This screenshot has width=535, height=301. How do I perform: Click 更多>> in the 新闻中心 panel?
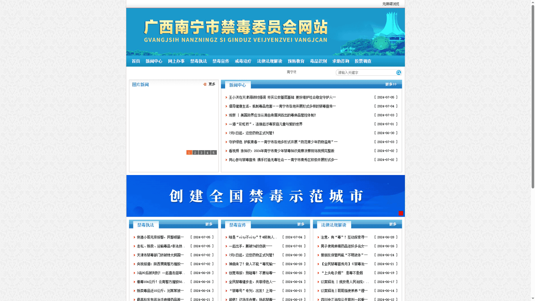click(391, 84)
